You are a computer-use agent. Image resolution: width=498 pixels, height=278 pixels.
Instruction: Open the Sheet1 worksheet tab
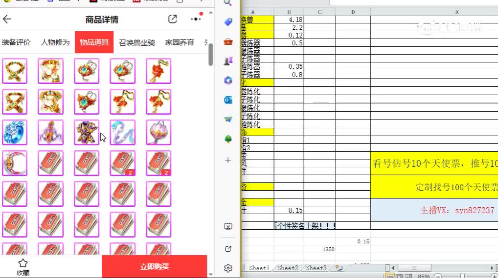(x=259, y=268)
